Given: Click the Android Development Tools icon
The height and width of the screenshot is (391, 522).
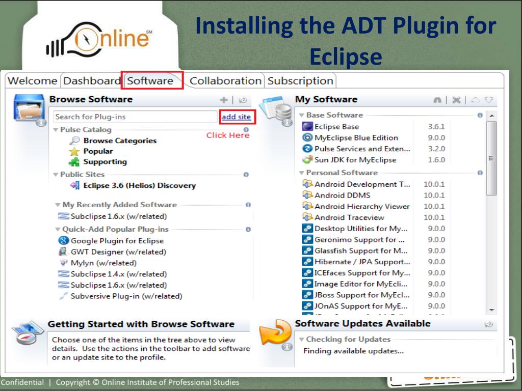Looking at the screenshot, I should [307, 184].
